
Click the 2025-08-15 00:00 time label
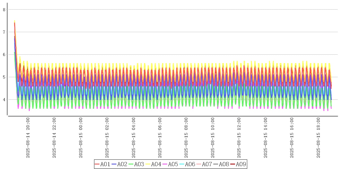click(81, 138)
